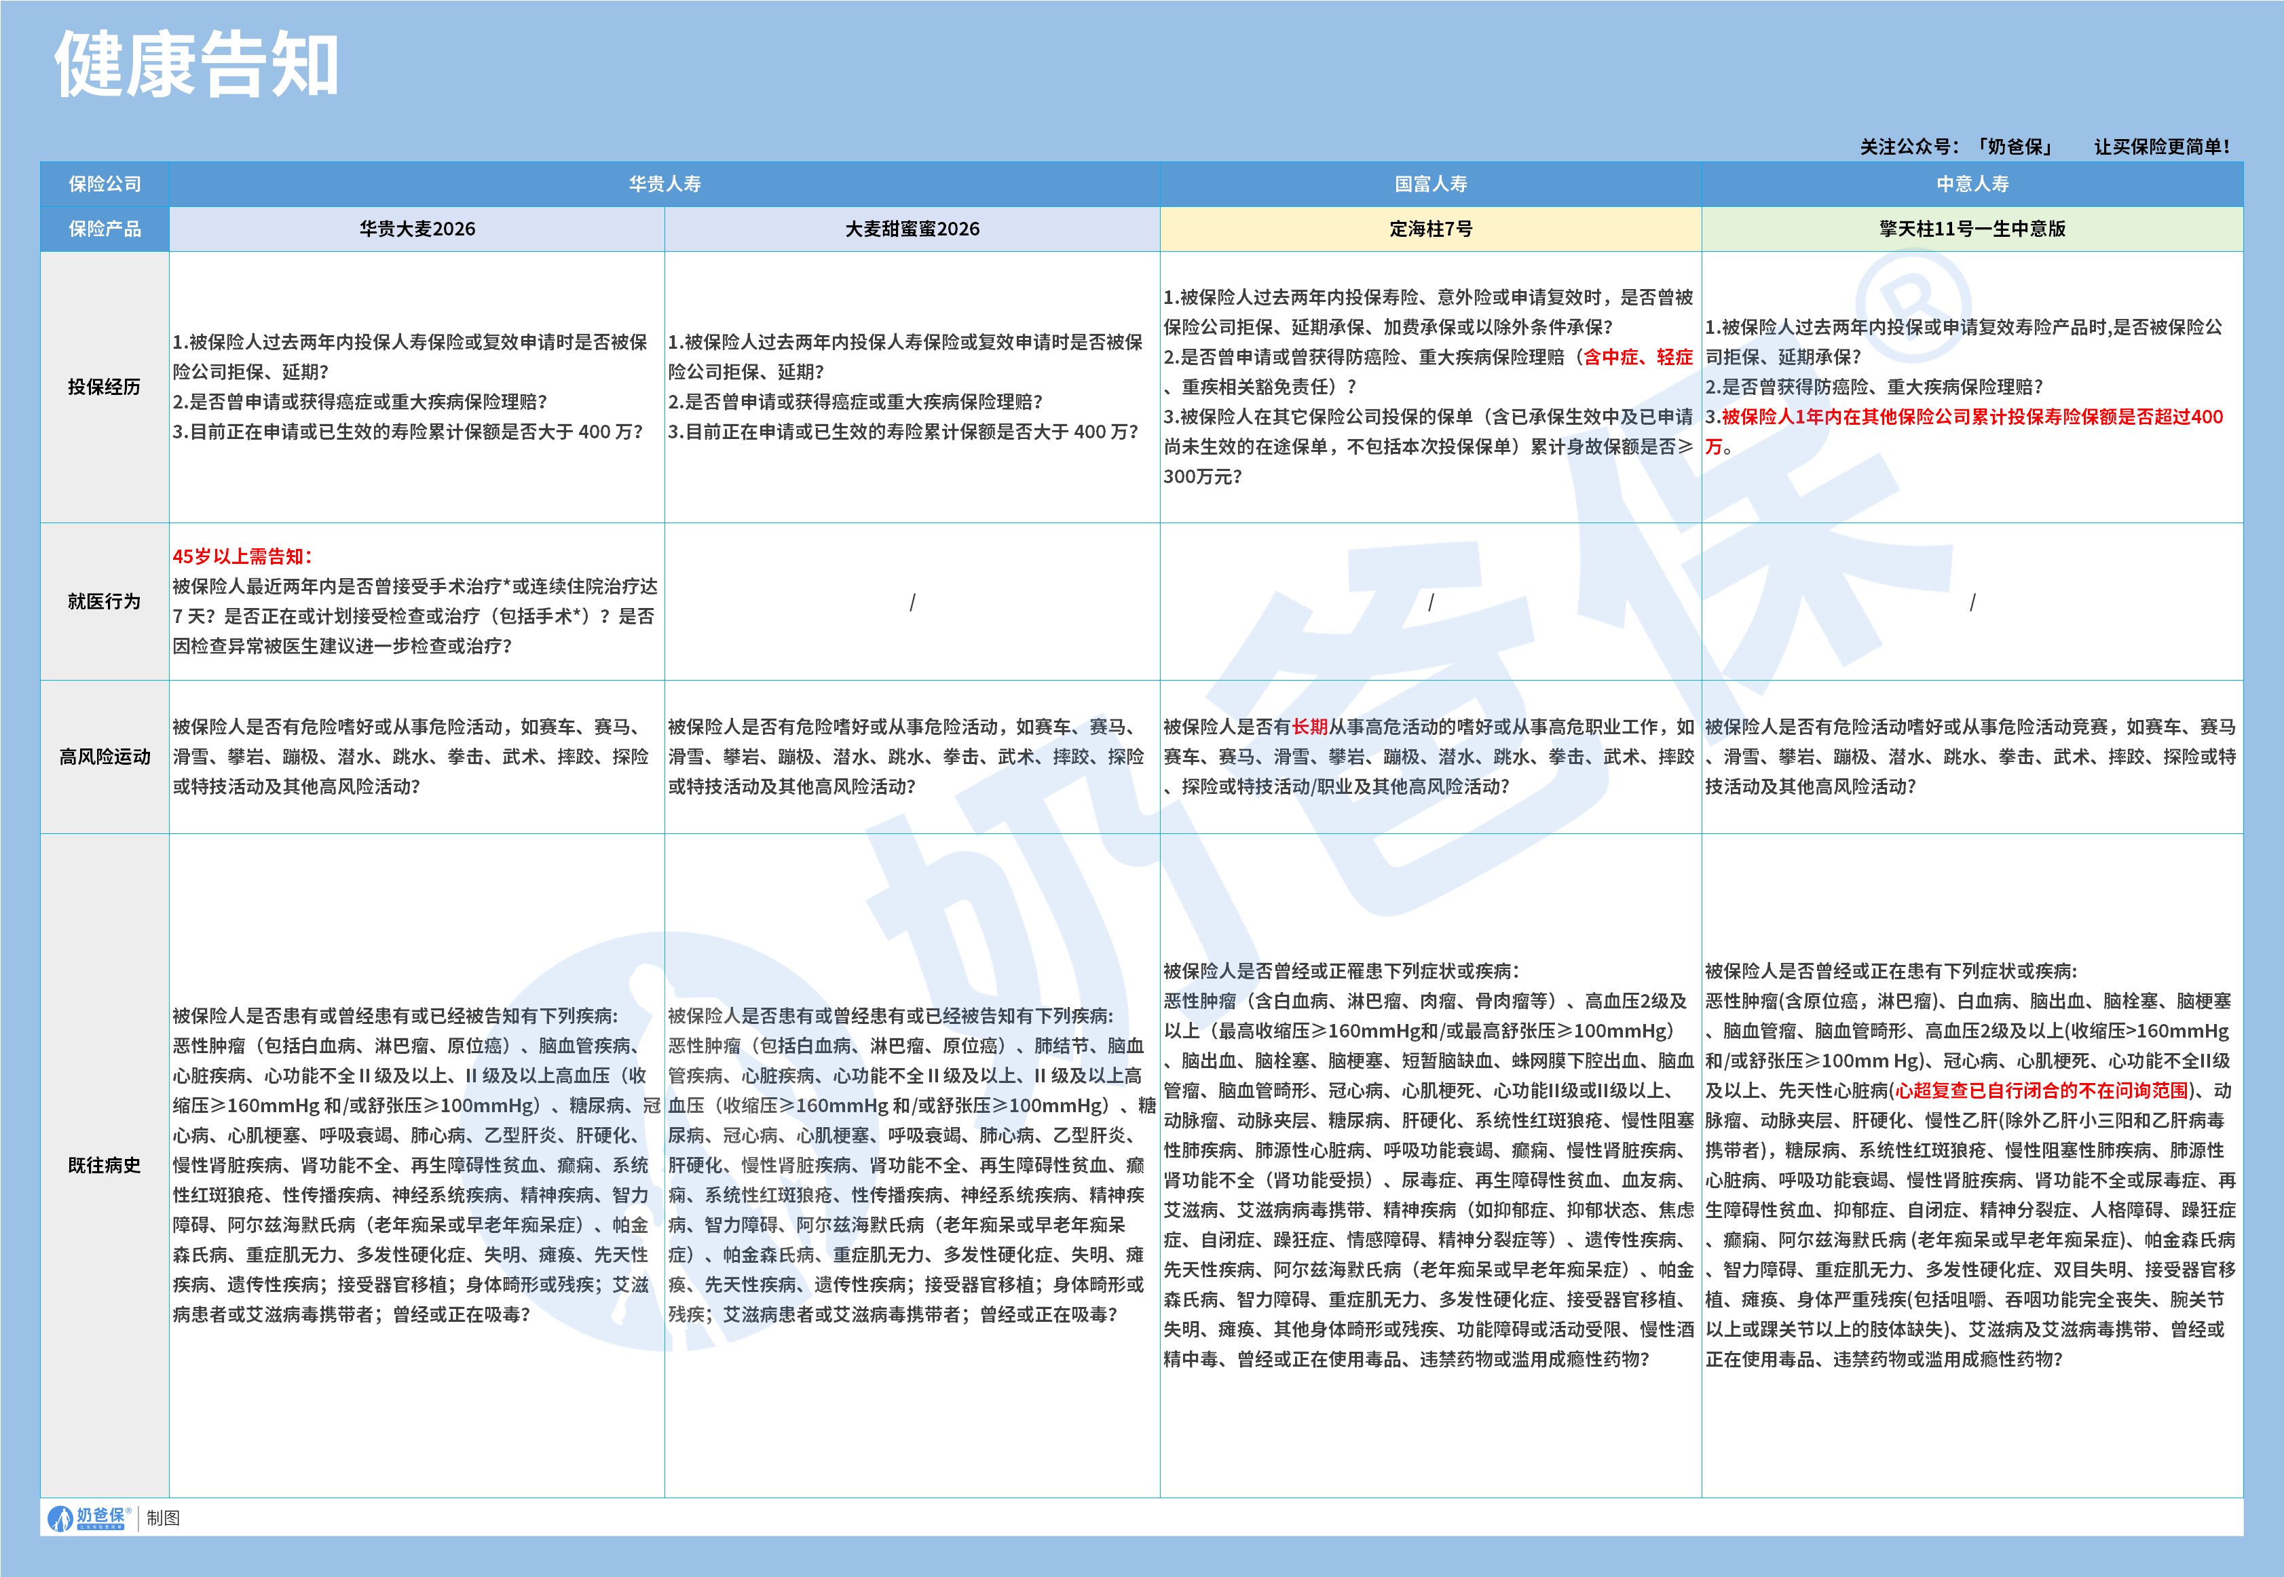Click the 既往病史 row label
Image resolution: width=2284 pixels, height=1577 pixels.
point(105,1166)
